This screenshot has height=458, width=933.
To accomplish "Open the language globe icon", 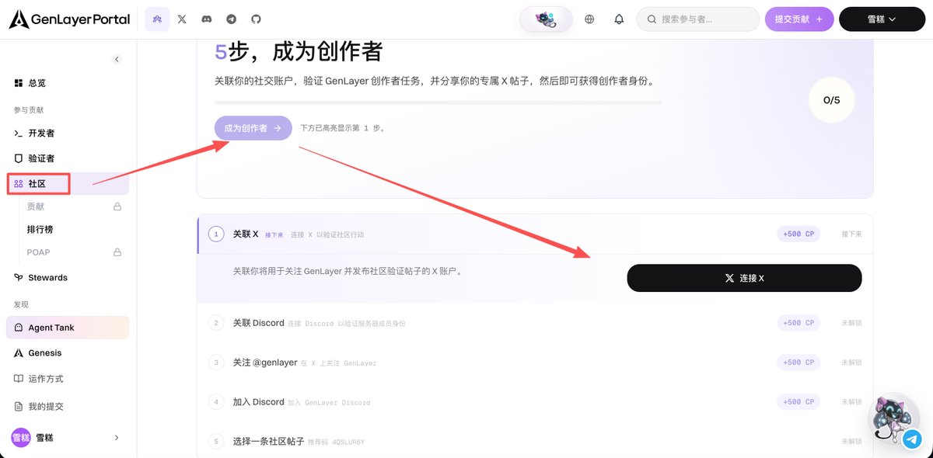I will click(x=589, y=19).
